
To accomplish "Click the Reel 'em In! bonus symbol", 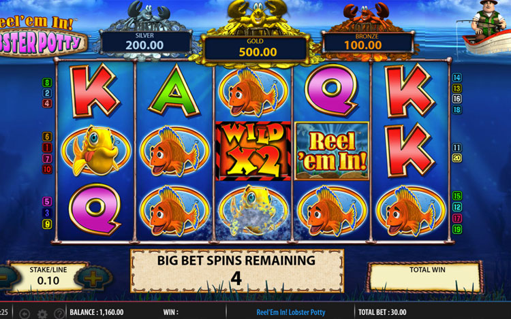I will tap(332, 151).
